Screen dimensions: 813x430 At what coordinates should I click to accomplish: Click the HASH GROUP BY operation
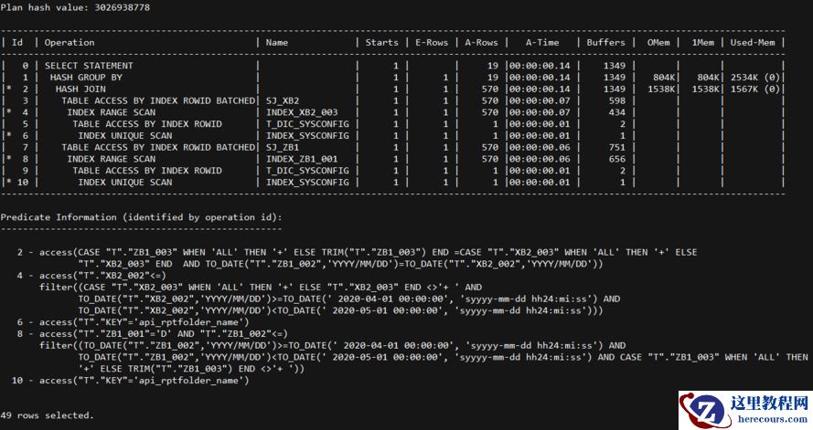click(86, 78)
